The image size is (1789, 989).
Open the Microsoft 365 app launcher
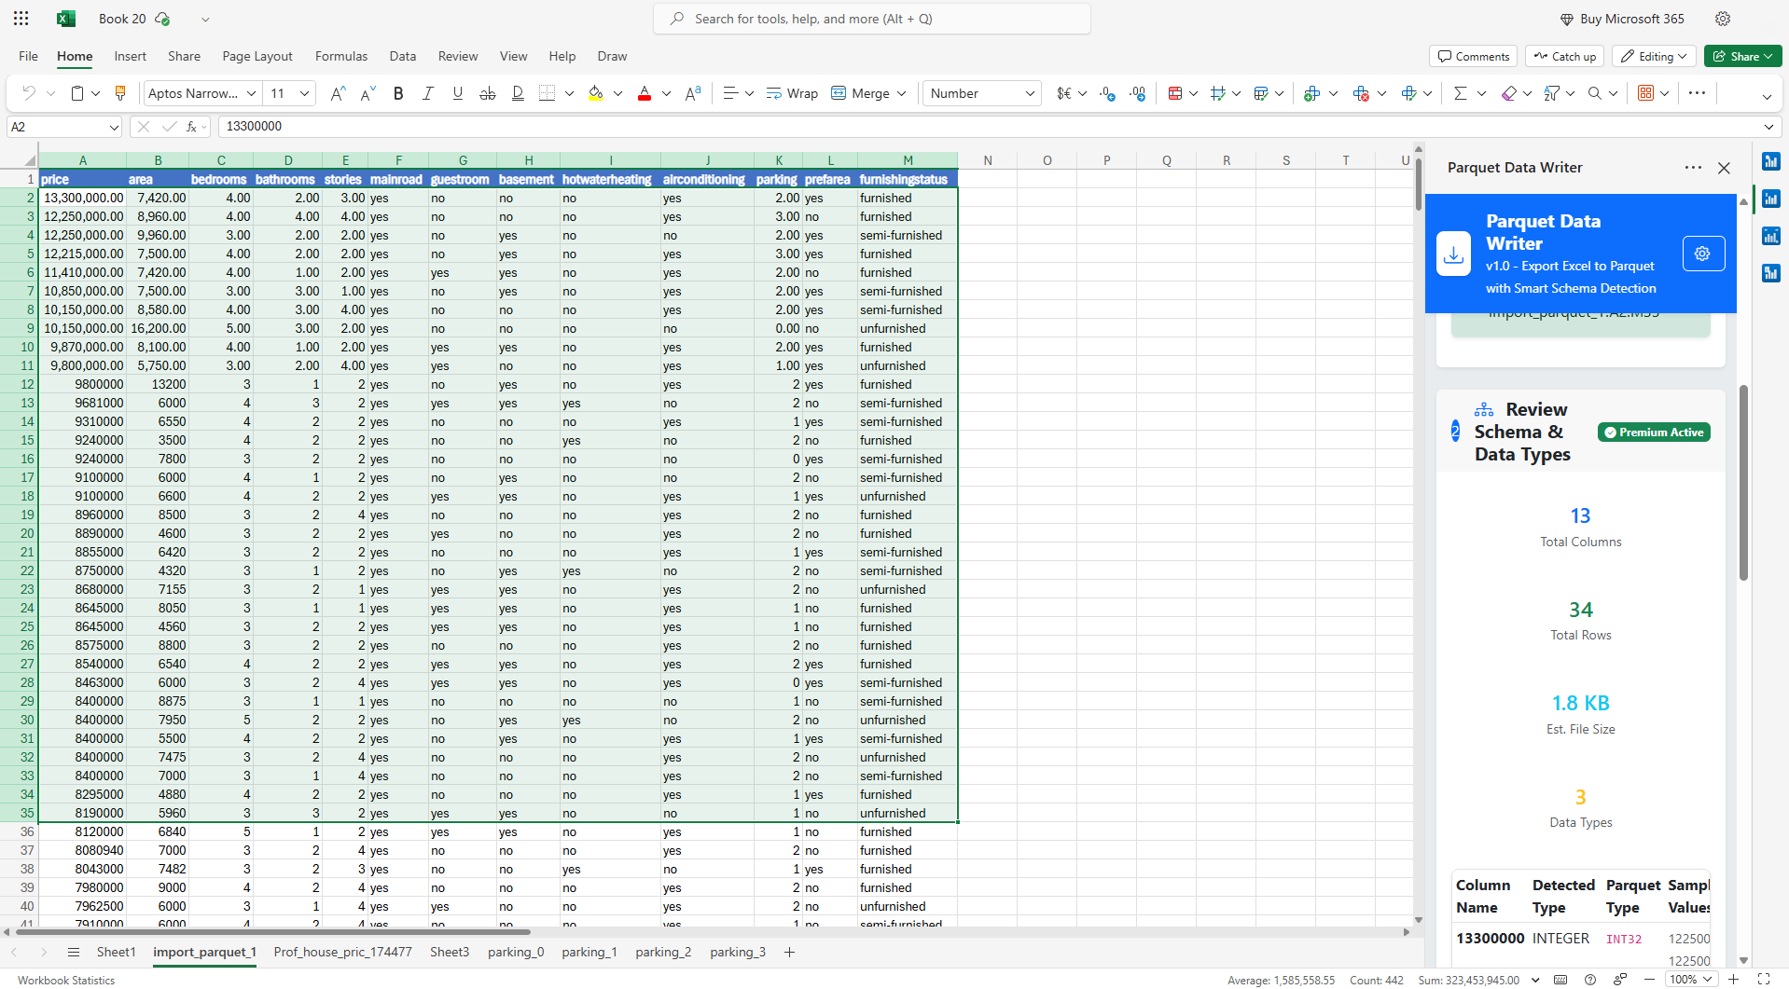[x=21, y=19]
